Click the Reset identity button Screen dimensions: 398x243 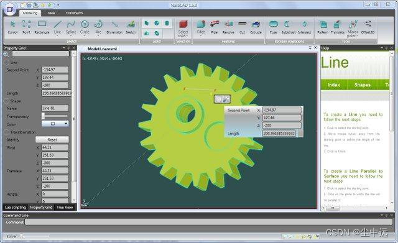(x=52, y=139)
